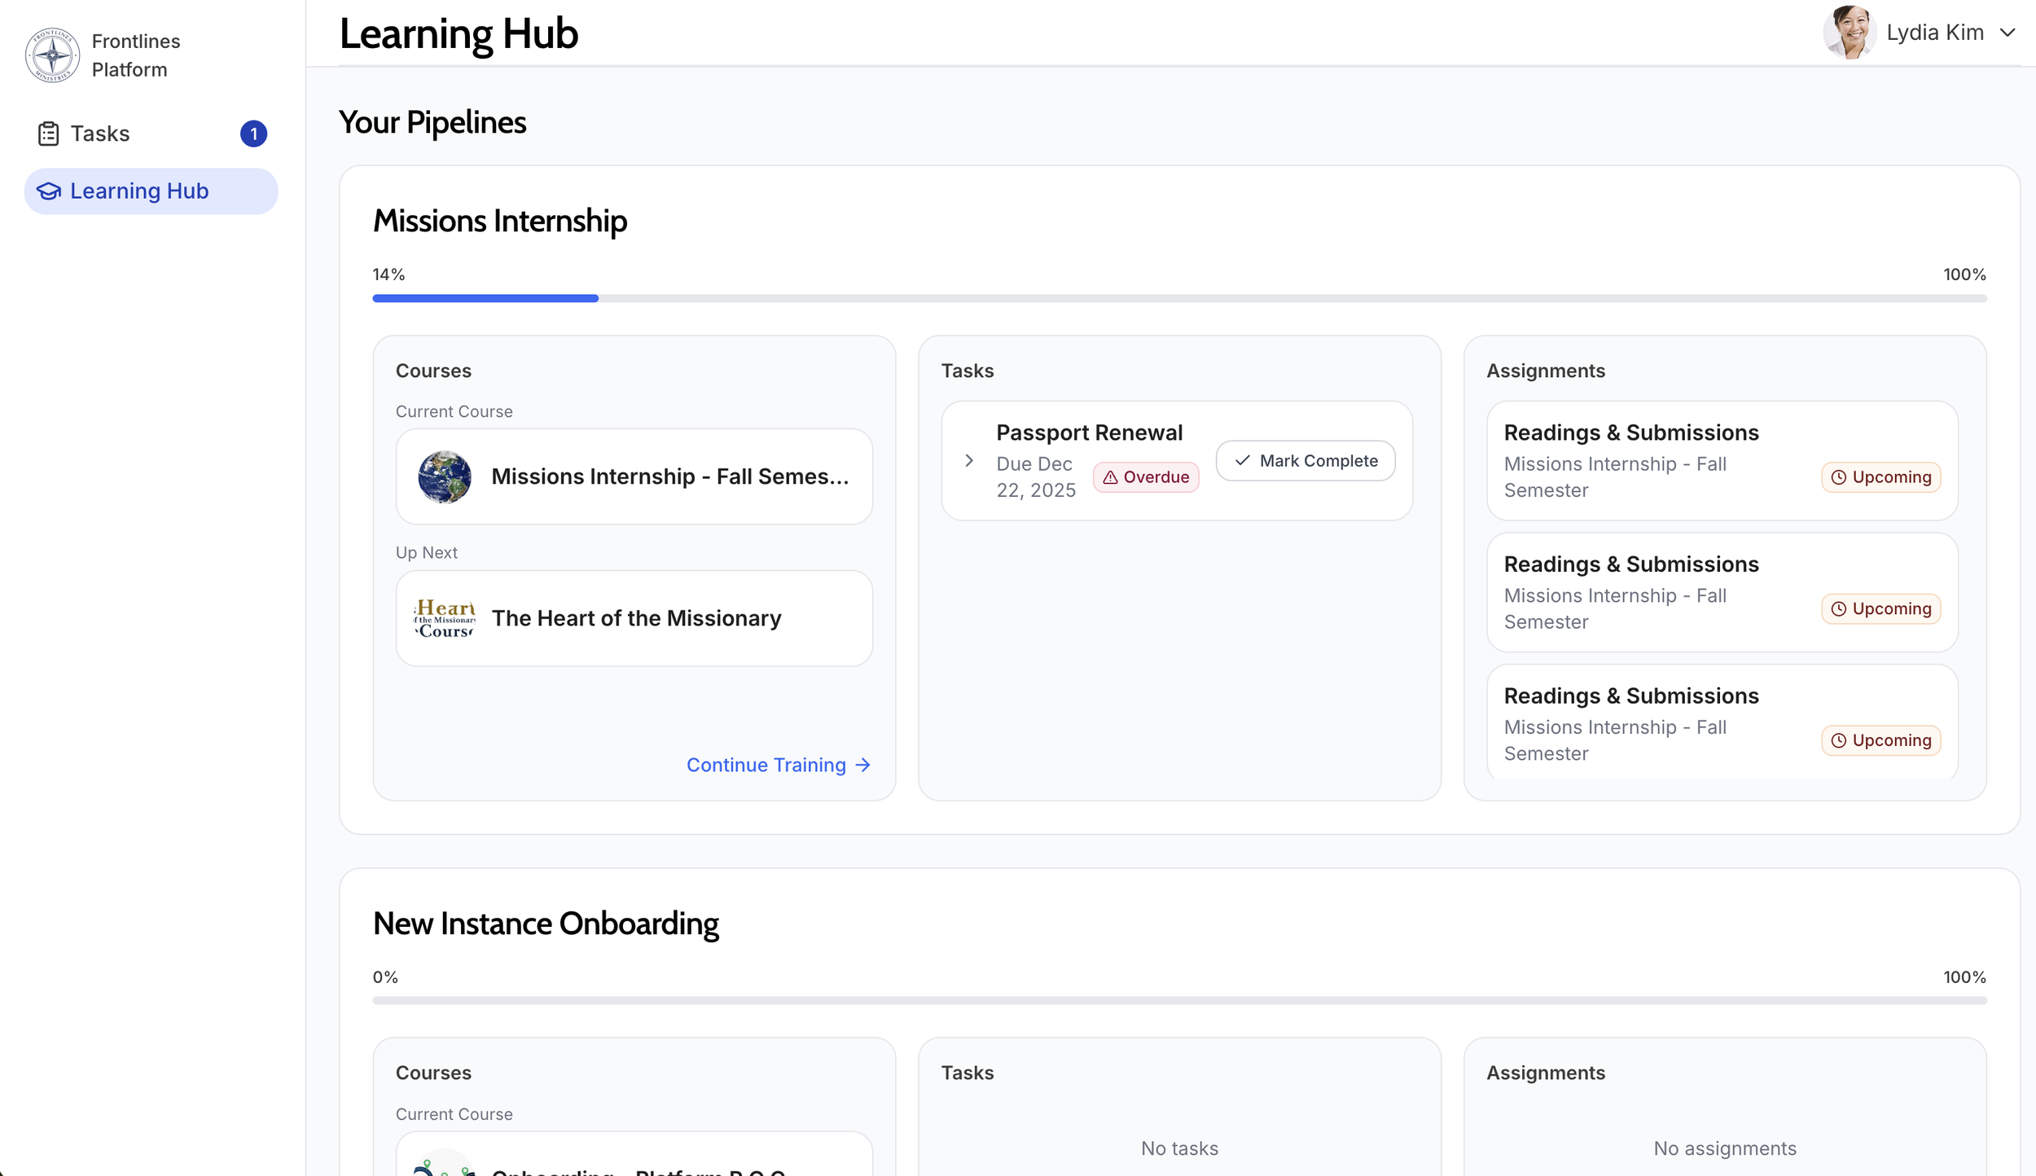The width and height of the screenshot is (2036, 1176).
Task: Click the Lydia Kim username
Action: pyautogui.click(x=1935, y=33)
